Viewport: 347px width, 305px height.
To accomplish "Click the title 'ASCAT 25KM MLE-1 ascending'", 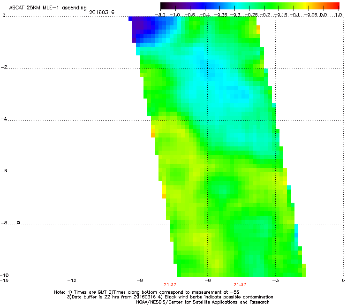I will click(x=48, y=8).
